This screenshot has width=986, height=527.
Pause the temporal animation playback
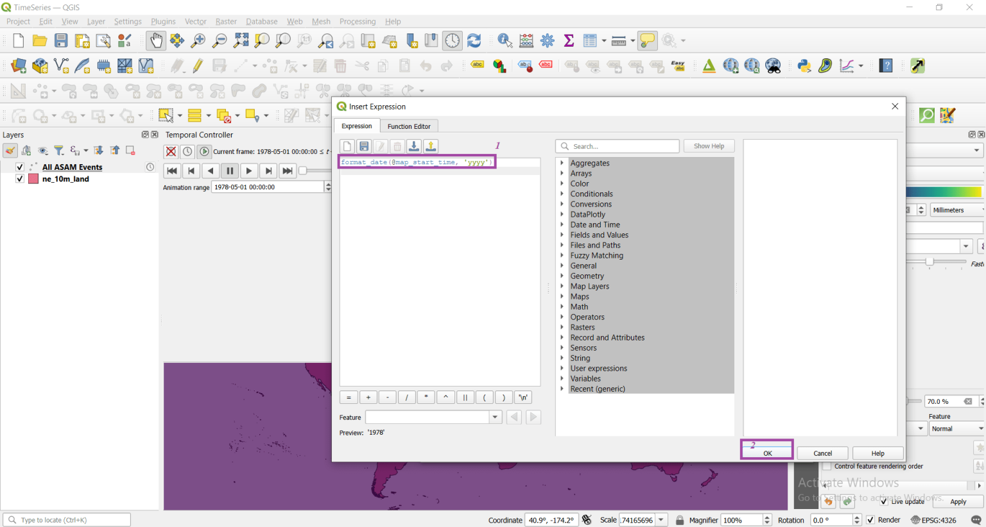[230, 171]
